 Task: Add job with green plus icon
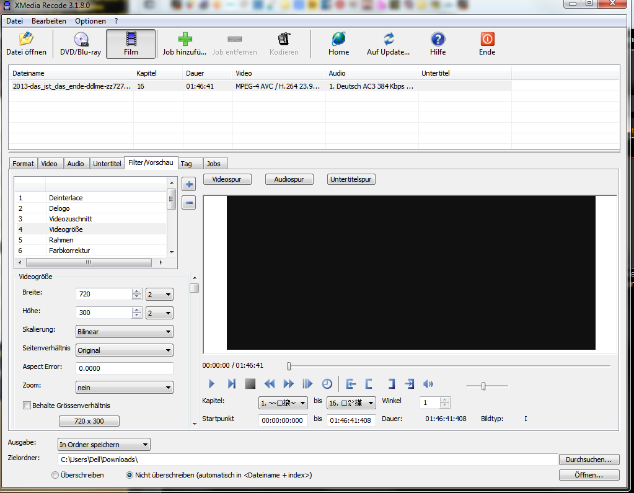(185, 39)
